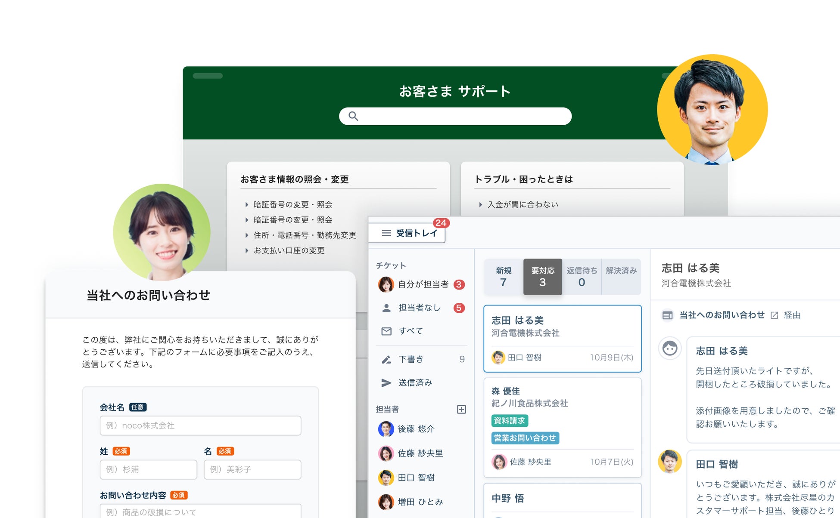Expand お支払い口座の変更 entry

point(289,251)
